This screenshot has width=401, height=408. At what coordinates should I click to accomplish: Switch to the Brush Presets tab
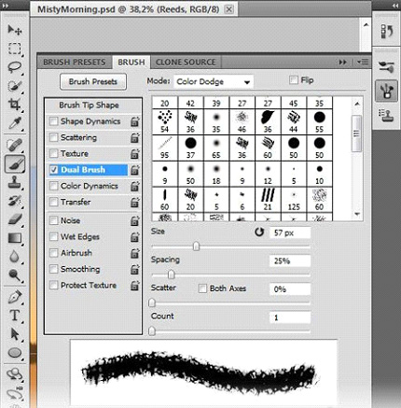(75, 63)
